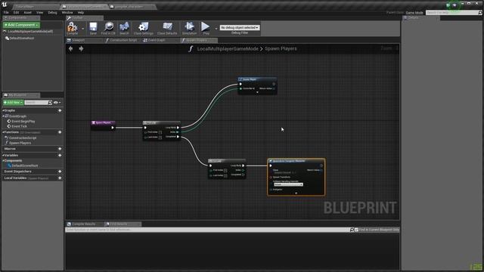Click the Find in CB toolbar icon
The width and height of the screenshot is (484, 272).
[x=108, y=28]
